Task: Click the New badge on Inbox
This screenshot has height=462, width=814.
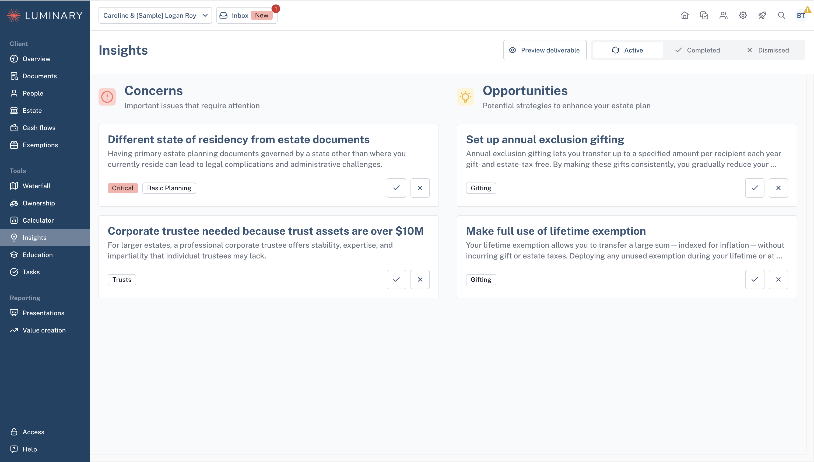Action: (261, 15)
